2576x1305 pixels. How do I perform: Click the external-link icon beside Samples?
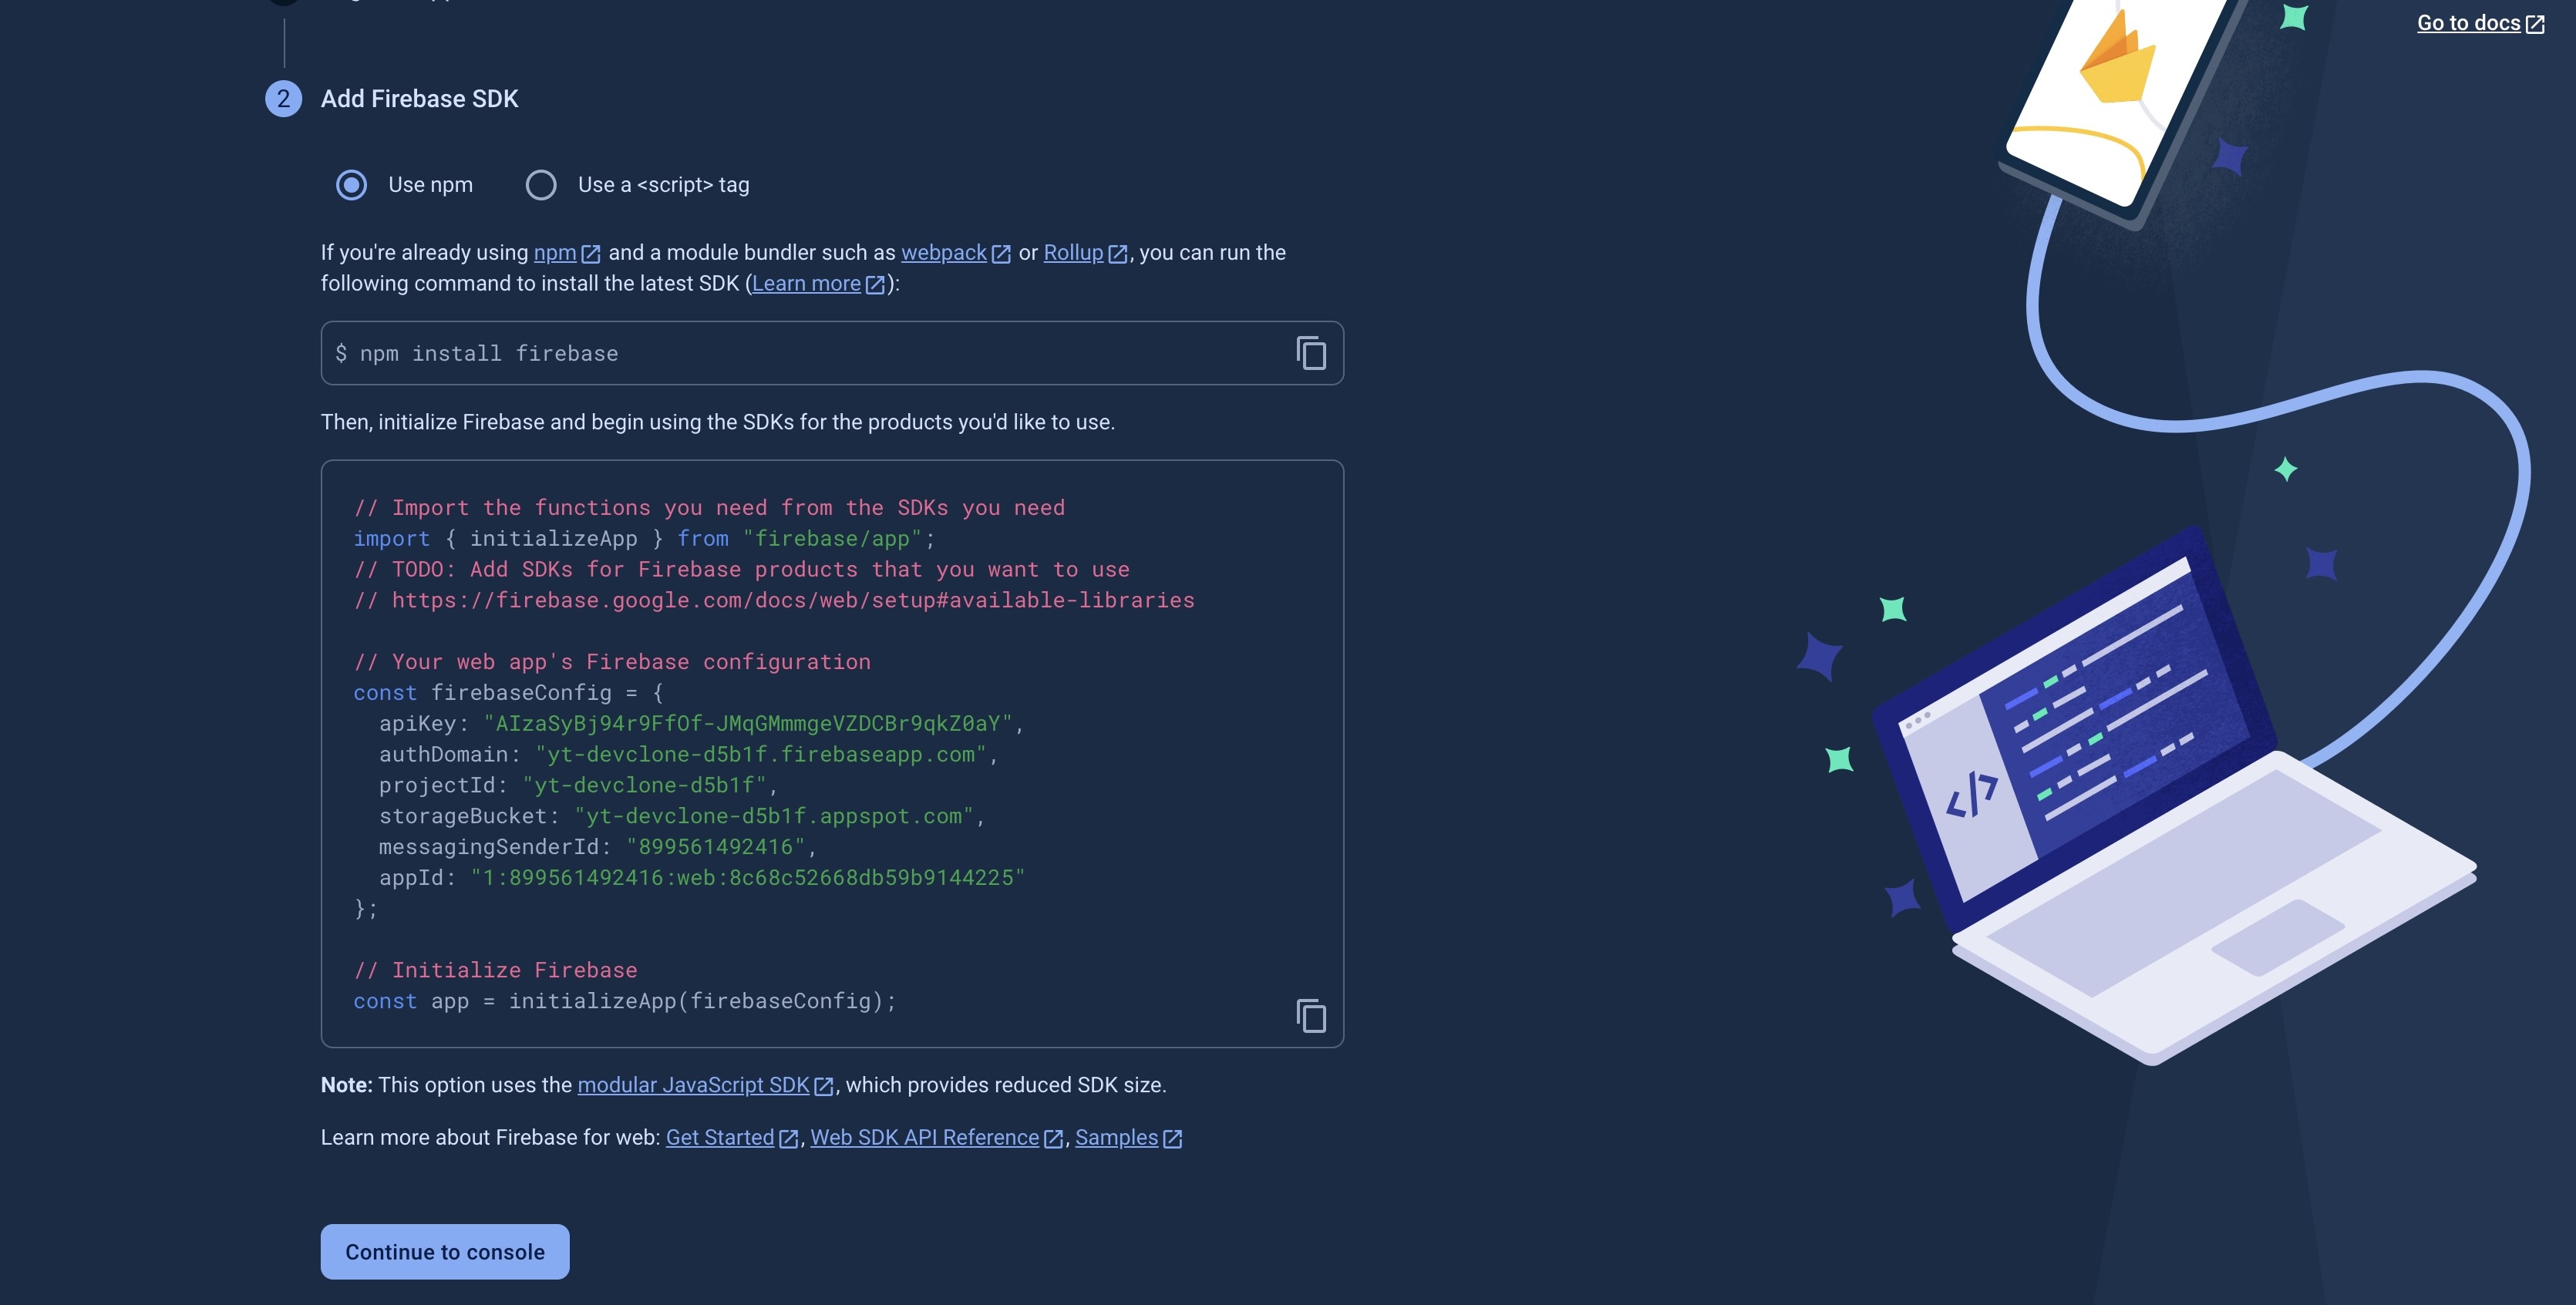1173,1139
